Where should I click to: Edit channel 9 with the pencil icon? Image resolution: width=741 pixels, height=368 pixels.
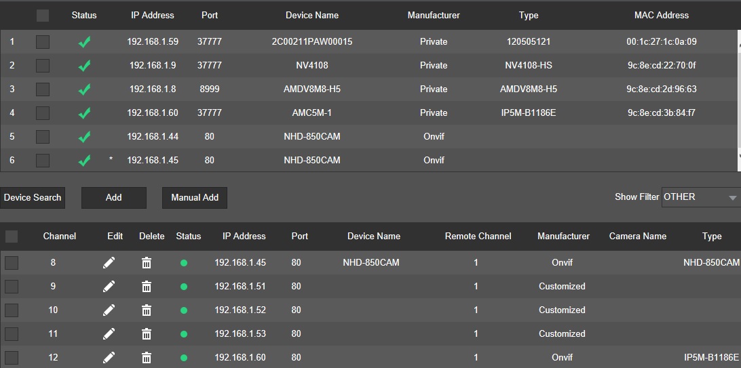tap(109, 286)
